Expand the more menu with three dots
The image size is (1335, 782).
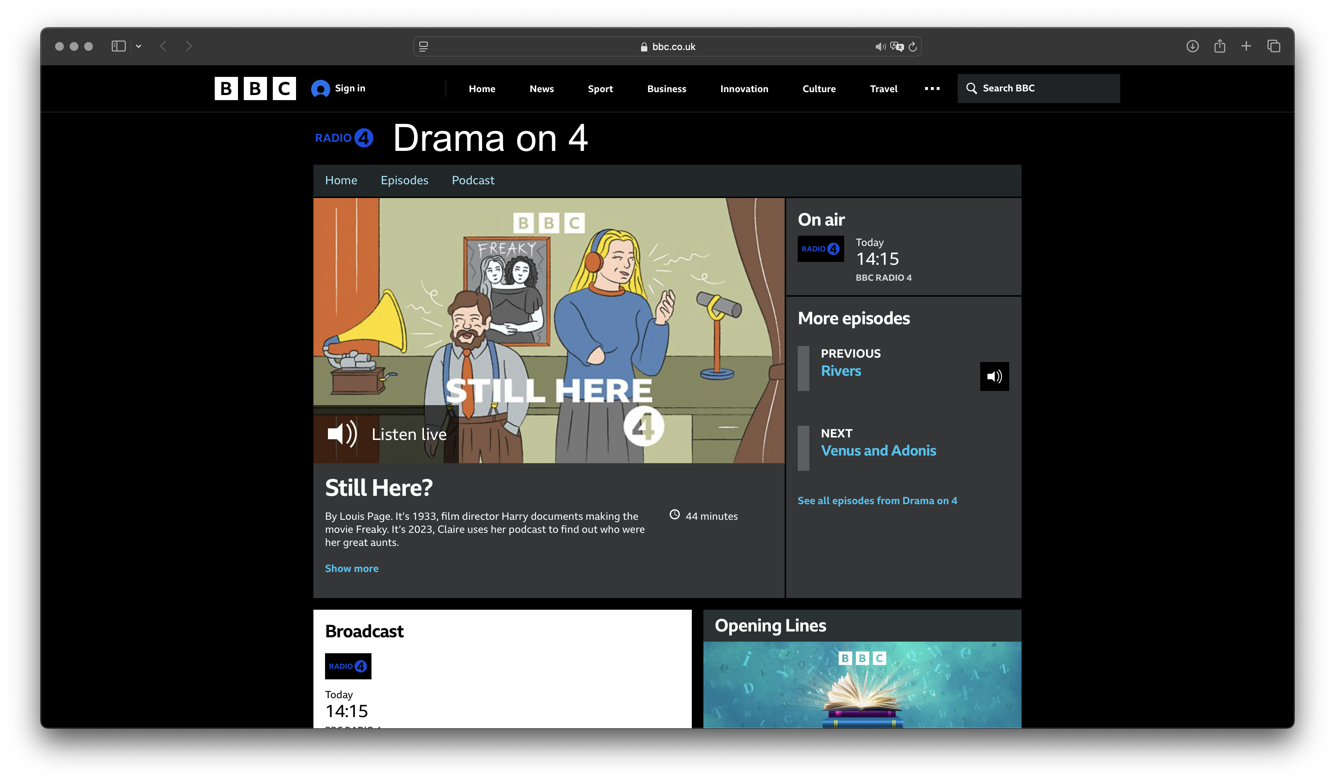click(x=932, y=89)
